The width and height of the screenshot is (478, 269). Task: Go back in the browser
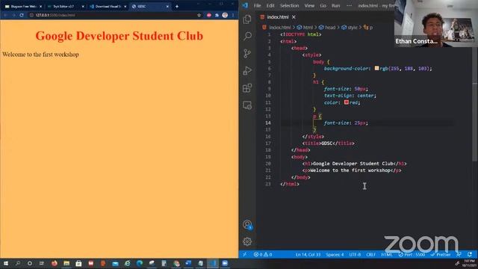(x=5, y=15)
